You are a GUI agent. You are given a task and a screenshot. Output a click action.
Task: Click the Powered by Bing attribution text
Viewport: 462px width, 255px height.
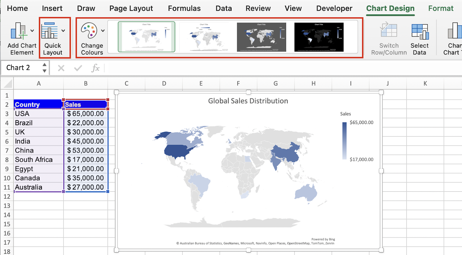tap(323, 239)
